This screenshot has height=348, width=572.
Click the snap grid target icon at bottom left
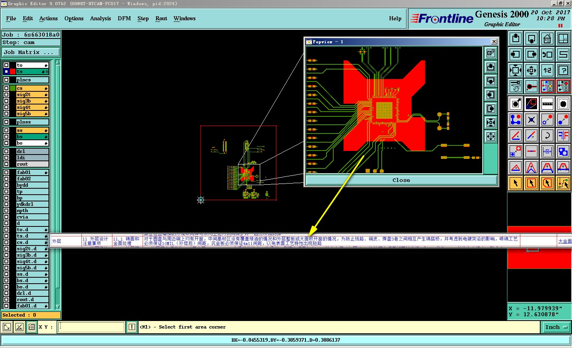click(x=32, y=327)
